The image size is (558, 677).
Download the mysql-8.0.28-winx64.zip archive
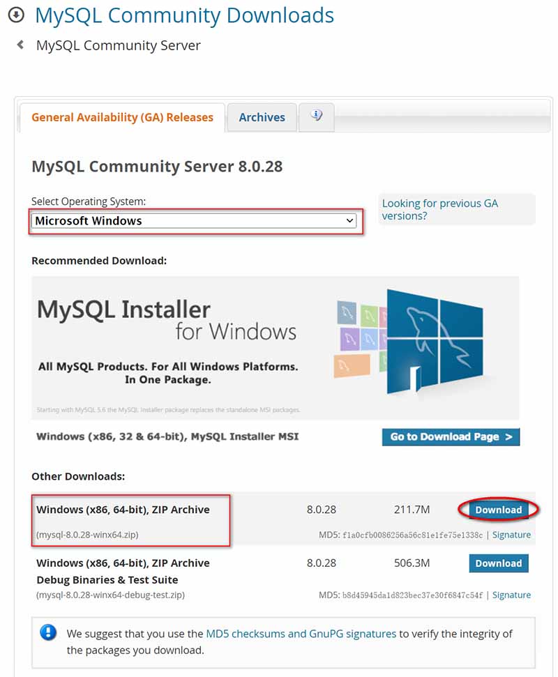(x=498, y=510)
